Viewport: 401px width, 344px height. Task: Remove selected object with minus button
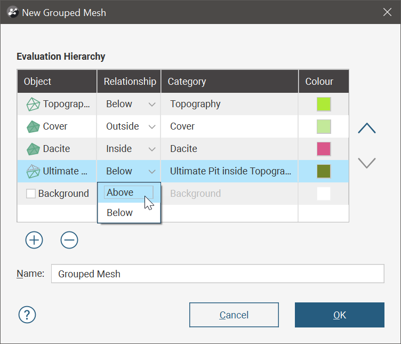tap(69, 240)
